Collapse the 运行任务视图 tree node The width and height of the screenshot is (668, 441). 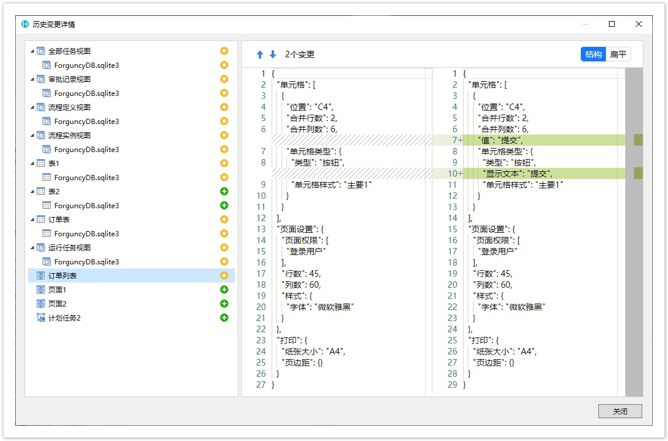point(32,248)
